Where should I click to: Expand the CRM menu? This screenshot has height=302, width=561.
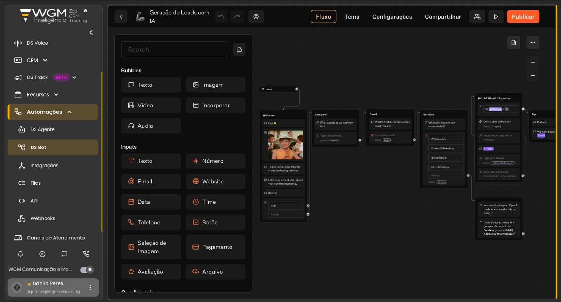point(45,60)
